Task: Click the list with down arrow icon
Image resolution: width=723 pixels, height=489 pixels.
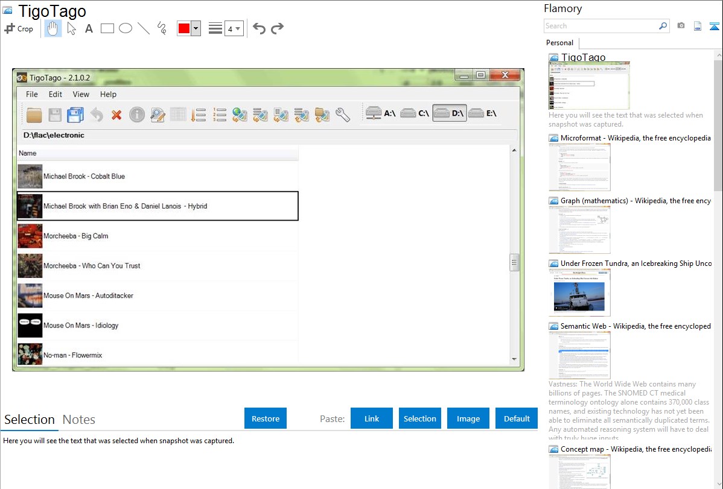Action: click(x=199, y=115)
